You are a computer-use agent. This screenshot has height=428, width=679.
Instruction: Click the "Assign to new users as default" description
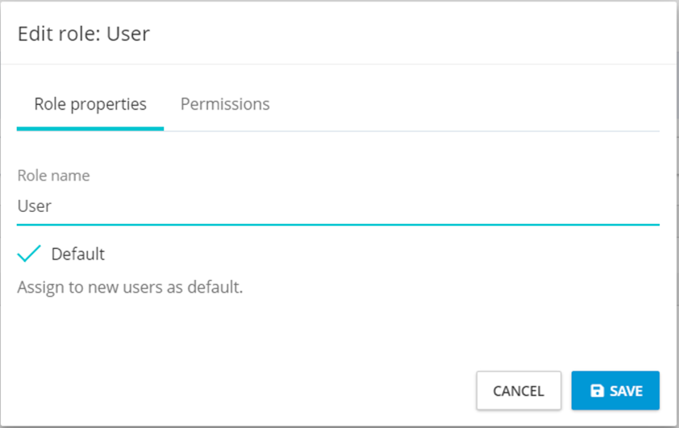point(130,286)
